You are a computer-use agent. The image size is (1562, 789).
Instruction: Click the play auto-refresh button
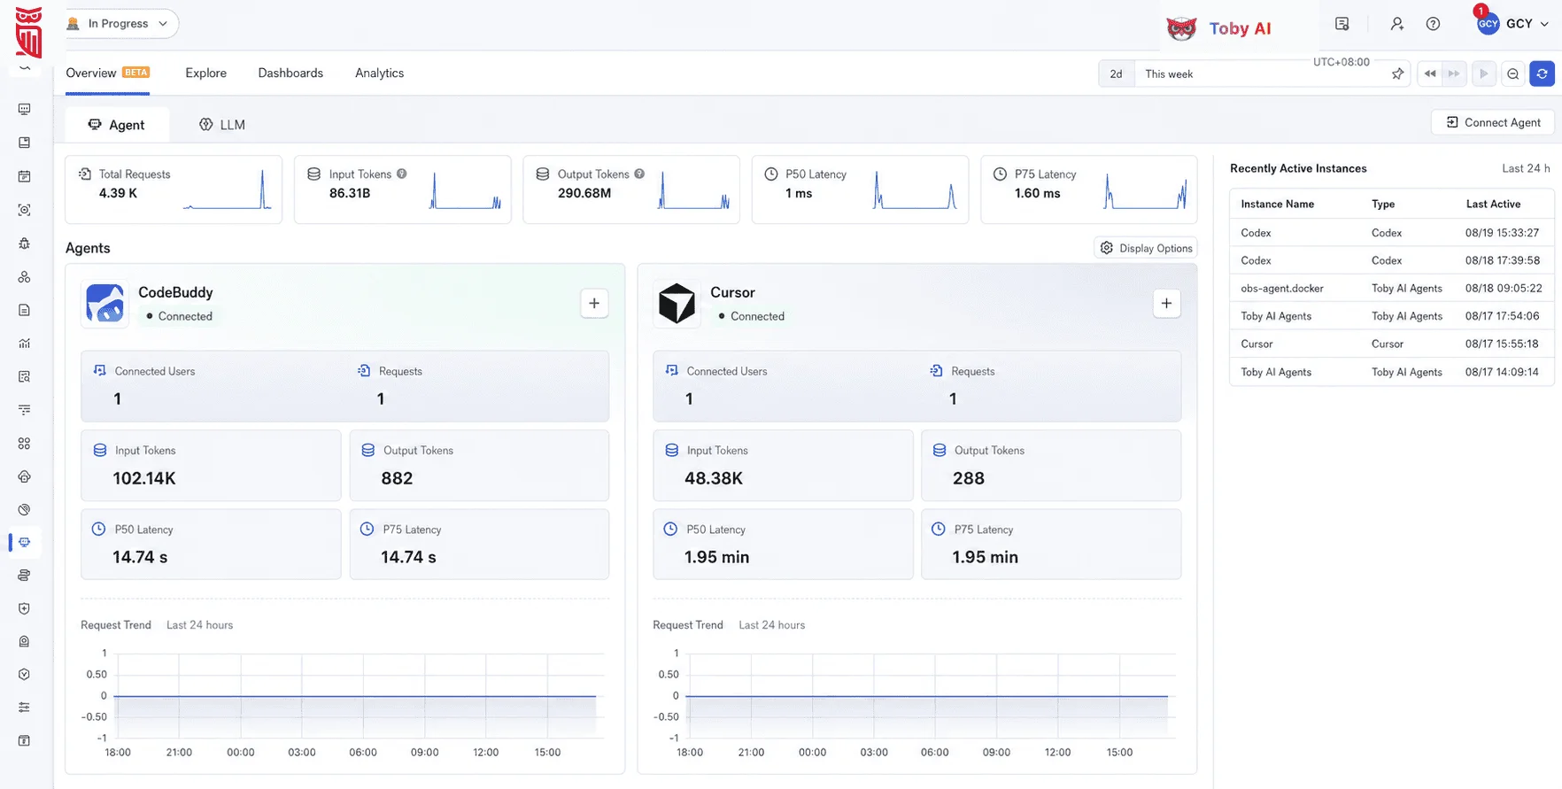pyautogui.click(x=1483, y=73)
